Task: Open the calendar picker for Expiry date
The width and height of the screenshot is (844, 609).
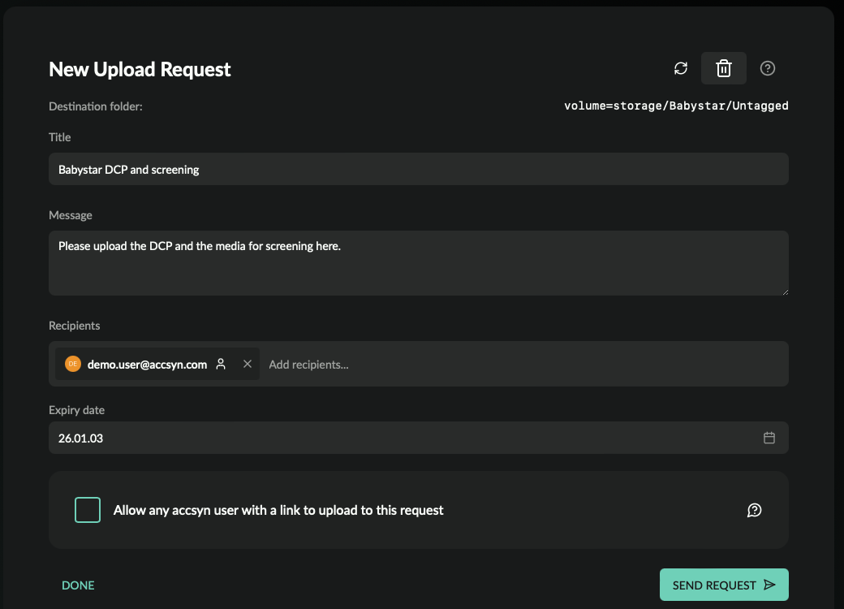Action: pos(769,438)
